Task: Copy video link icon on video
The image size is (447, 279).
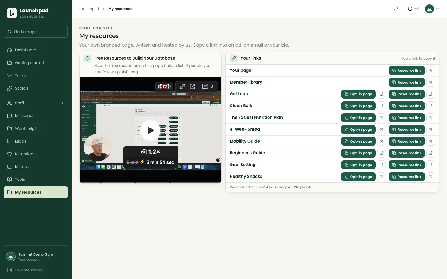Action: (x=182, y=86)
